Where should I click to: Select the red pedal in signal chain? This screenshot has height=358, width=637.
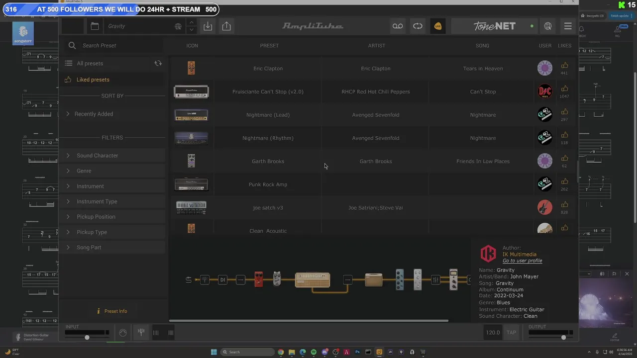(x=258, y=279)
